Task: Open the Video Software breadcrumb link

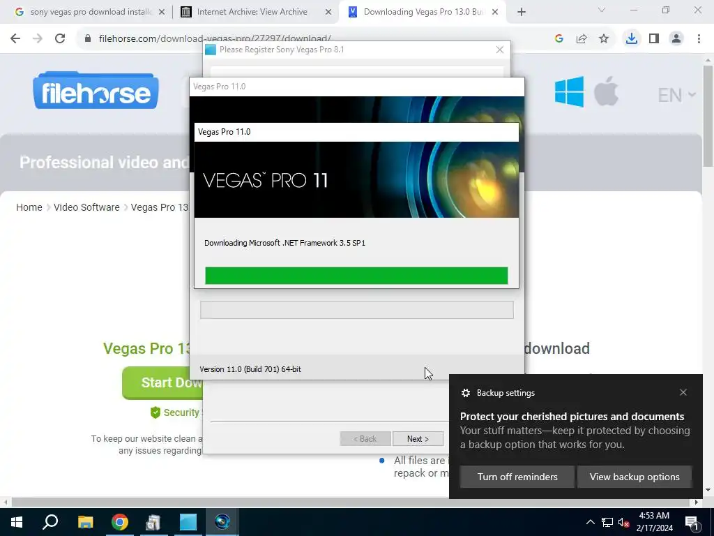Action: pyautogui.click(x=86, y=207)
